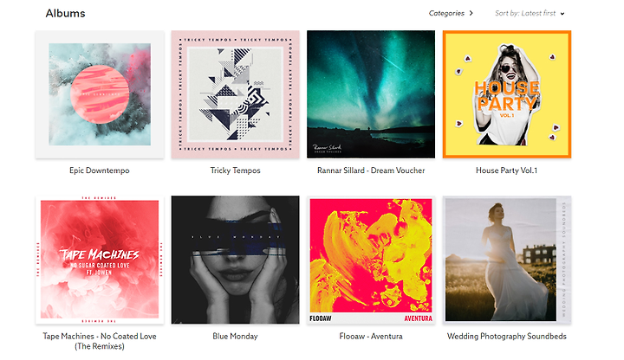Select the Tape Machines remixes album cover
Screen dimensions: 624x360
(x=100, y=260)
